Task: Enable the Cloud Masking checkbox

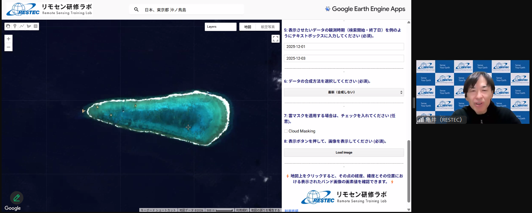Action: coord(286,131)
